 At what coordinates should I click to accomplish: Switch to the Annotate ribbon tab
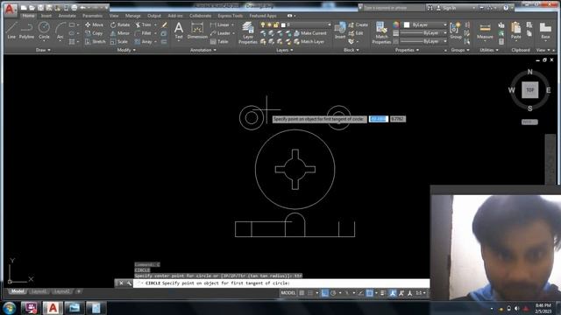click(x=67, y=16)
